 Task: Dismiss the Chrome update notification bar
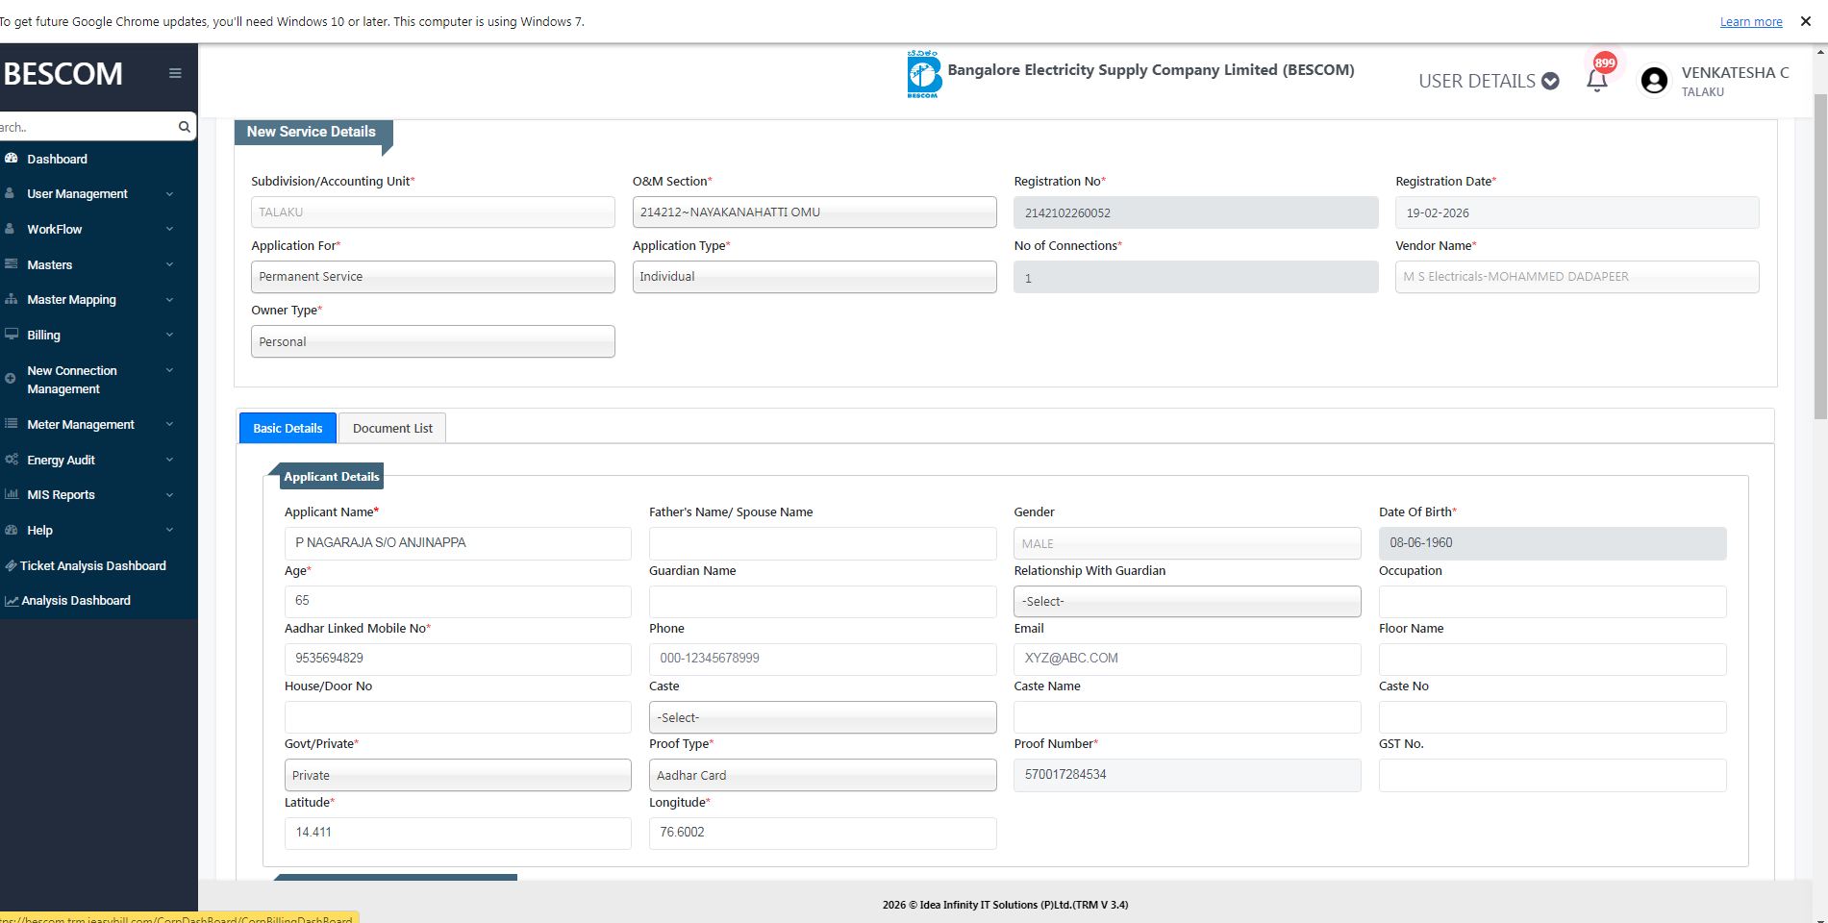pyautogui.click(x=1805, y=21)
